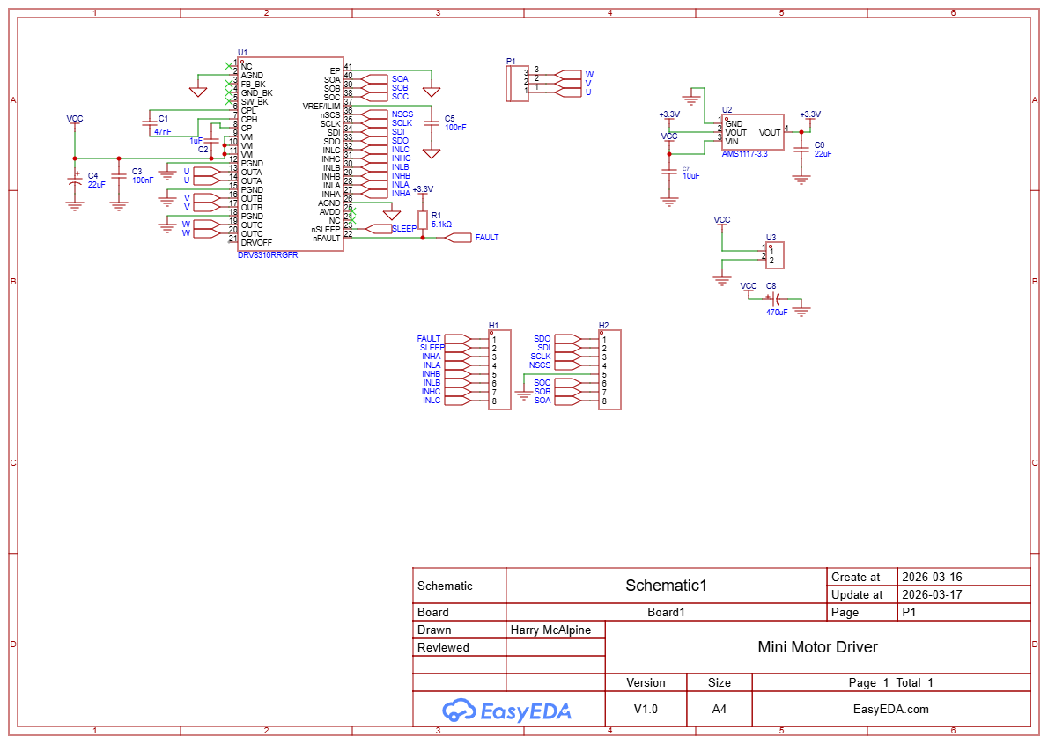This screenshot has height=744, width=1048.
Task: Select the H2 eight-pin header
Action: point(609,370)
